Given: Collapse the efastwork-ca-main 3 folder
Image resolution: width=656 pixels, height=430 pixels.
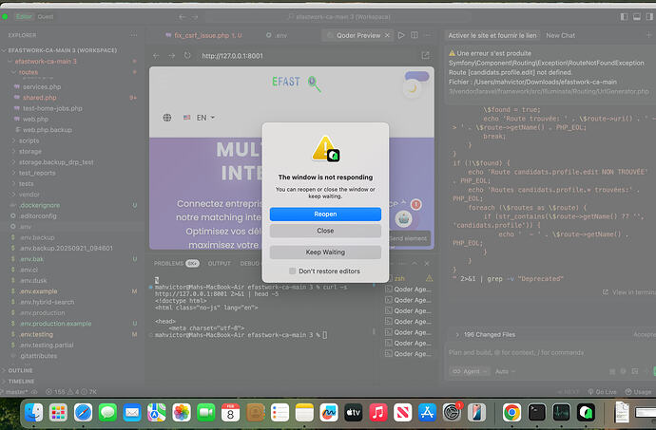Looking at the screenshot, I should (x=46, y=62).
